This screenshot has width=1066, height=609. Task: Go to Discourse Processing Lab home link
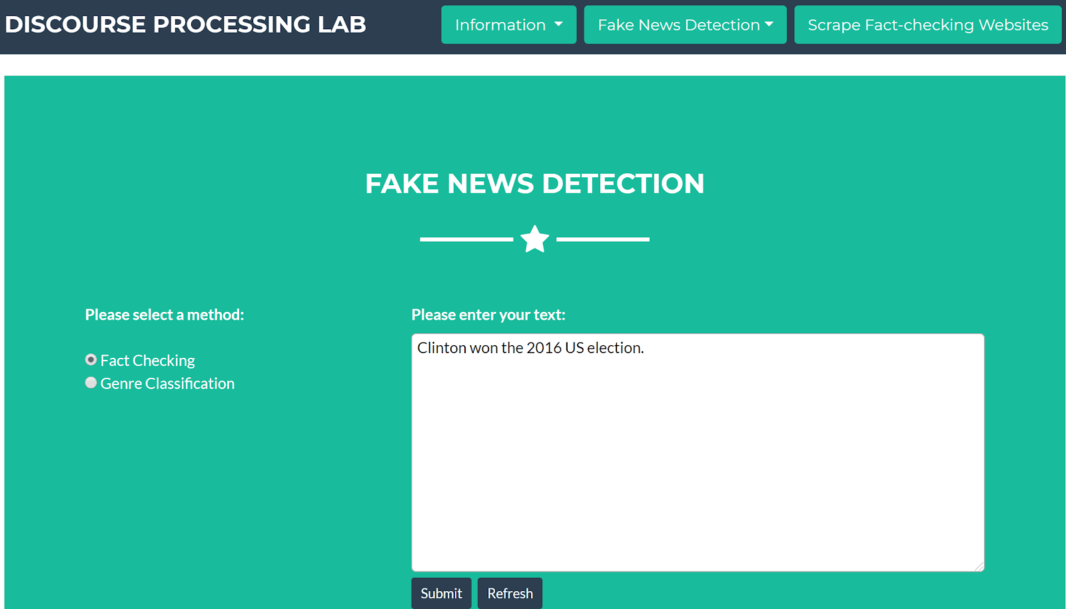tap(185, 25)
